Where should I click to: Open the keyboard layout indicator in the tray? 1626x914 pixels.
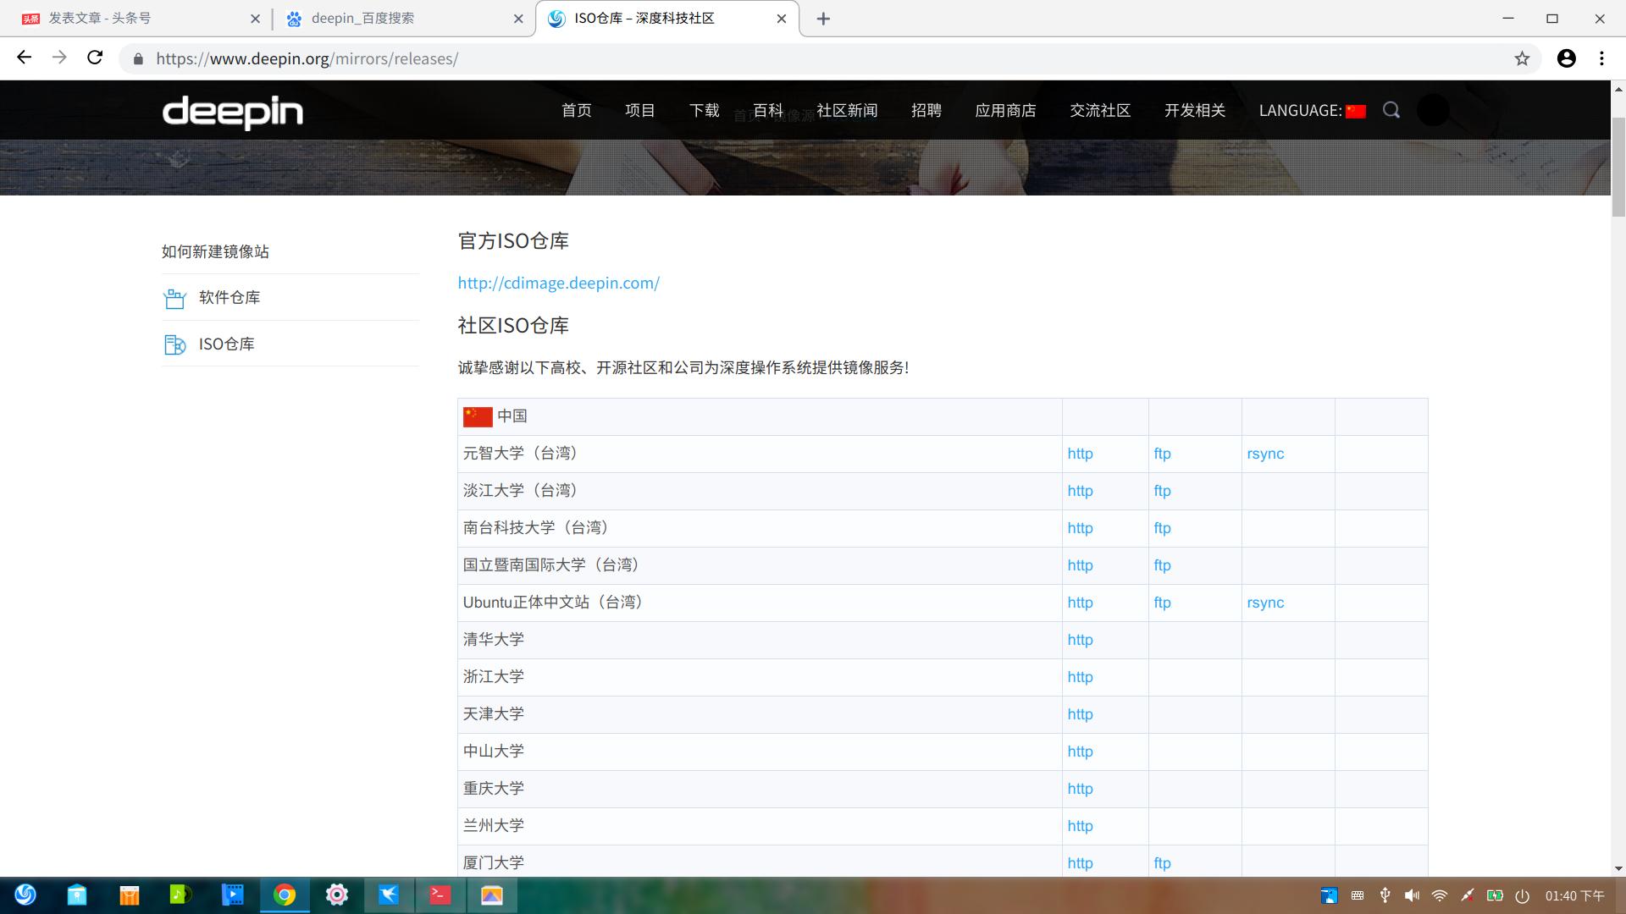[x=1357, y=895]
